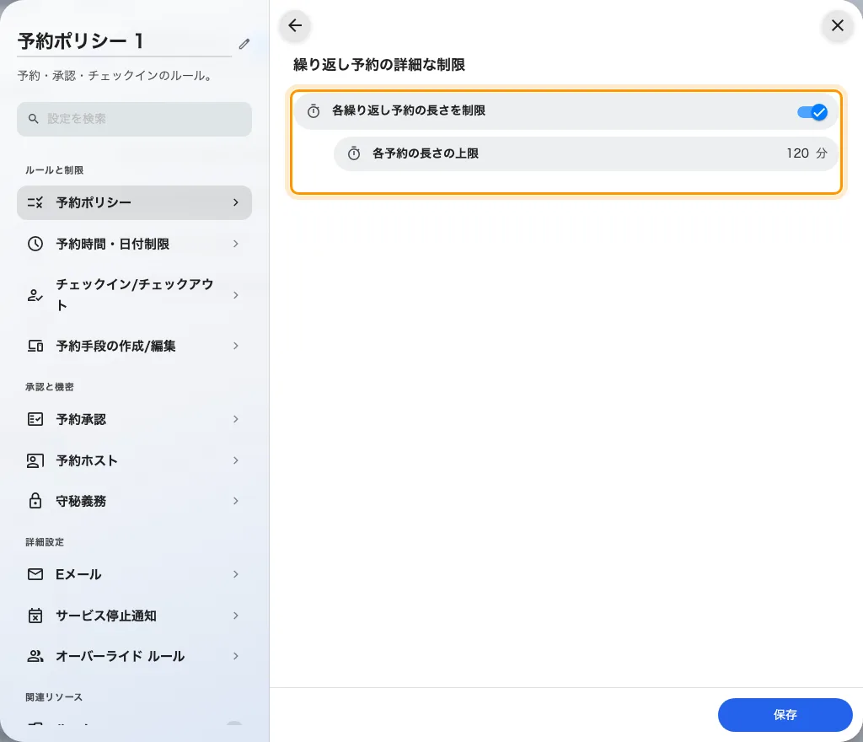Click timer icon beside 各予約の長さの上限

354,153
